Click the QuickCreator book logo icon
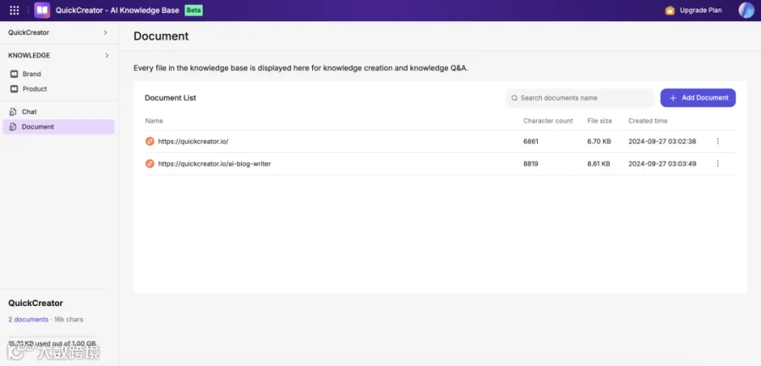The width and height of the screenshot is (761, 366). [42, 10]
